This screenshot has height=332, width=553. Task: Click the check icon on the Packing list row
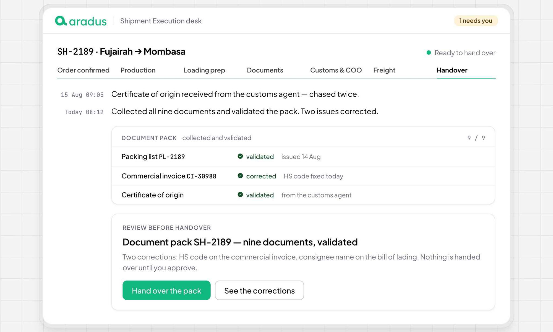pyautogui.click(x=240, y=156)
